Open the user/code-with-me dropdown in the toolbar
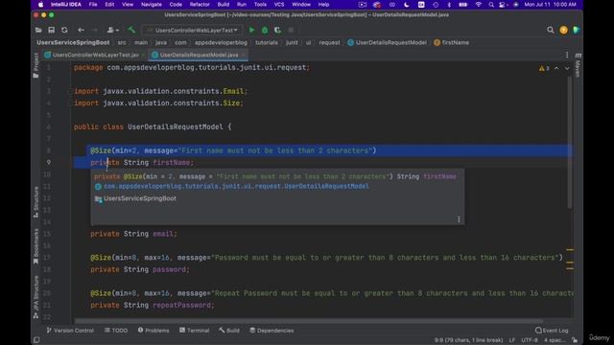This screenshot has width=614, height=345. point(113,30)
